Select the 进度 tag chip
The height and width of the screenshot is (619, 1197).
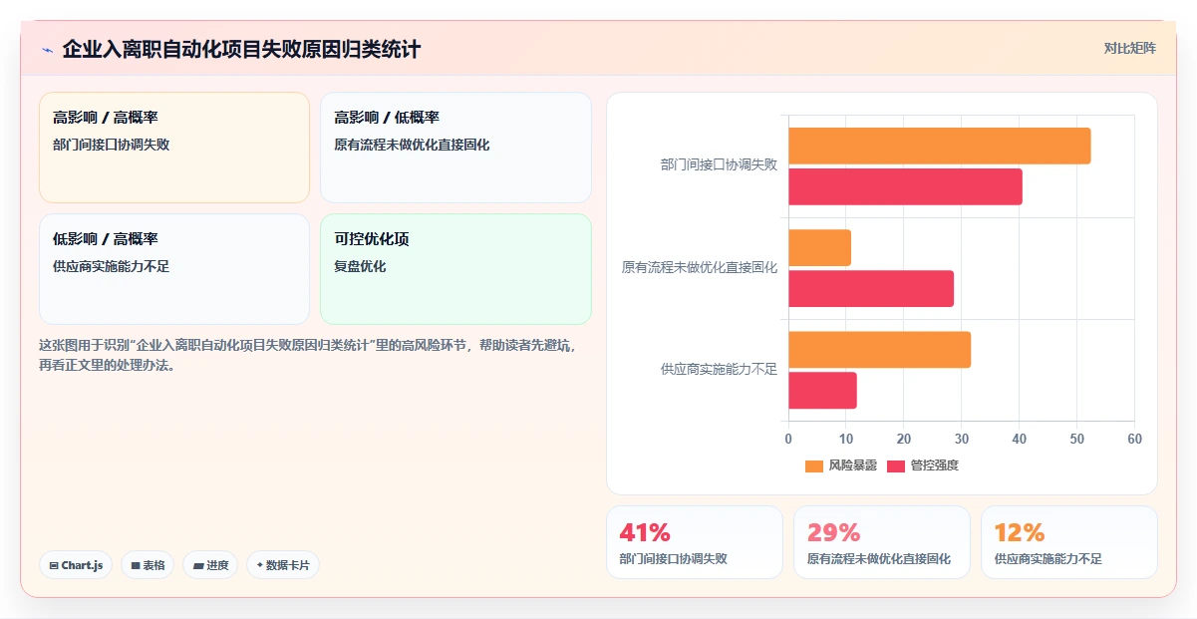210,565
